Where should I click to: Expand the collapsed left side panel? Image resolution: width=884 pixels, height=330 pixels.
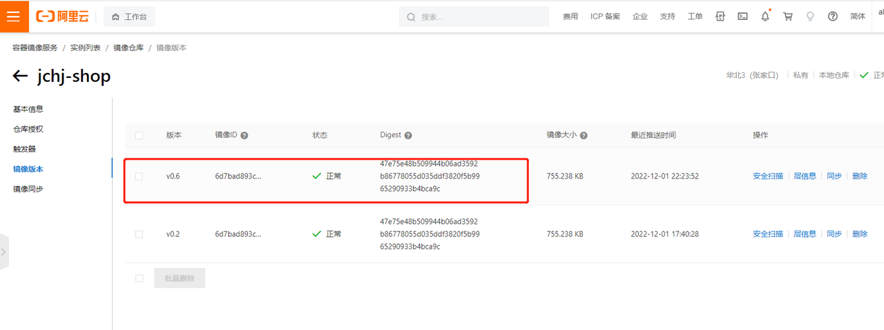click(x=3, y=251)
